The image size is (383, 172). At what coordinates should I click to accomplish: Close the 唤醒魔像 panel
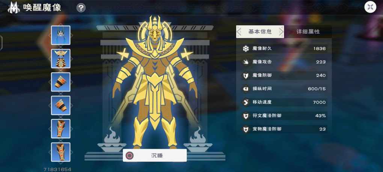370,7
